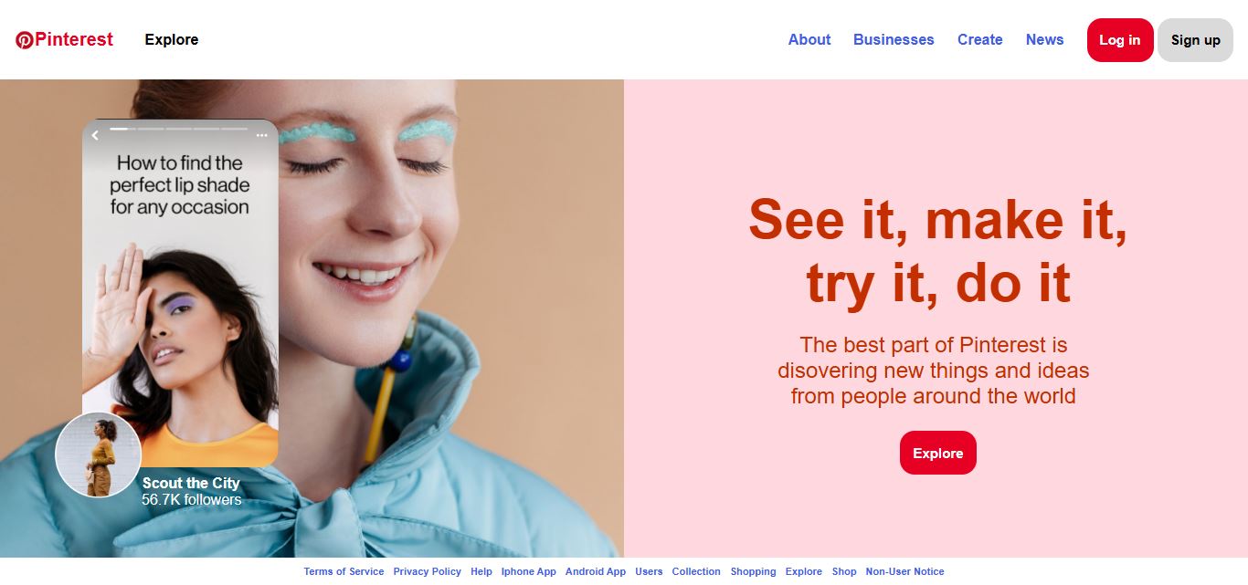Open the Help footer link
Screen dimensions: 1248x585
click(481, 571)
